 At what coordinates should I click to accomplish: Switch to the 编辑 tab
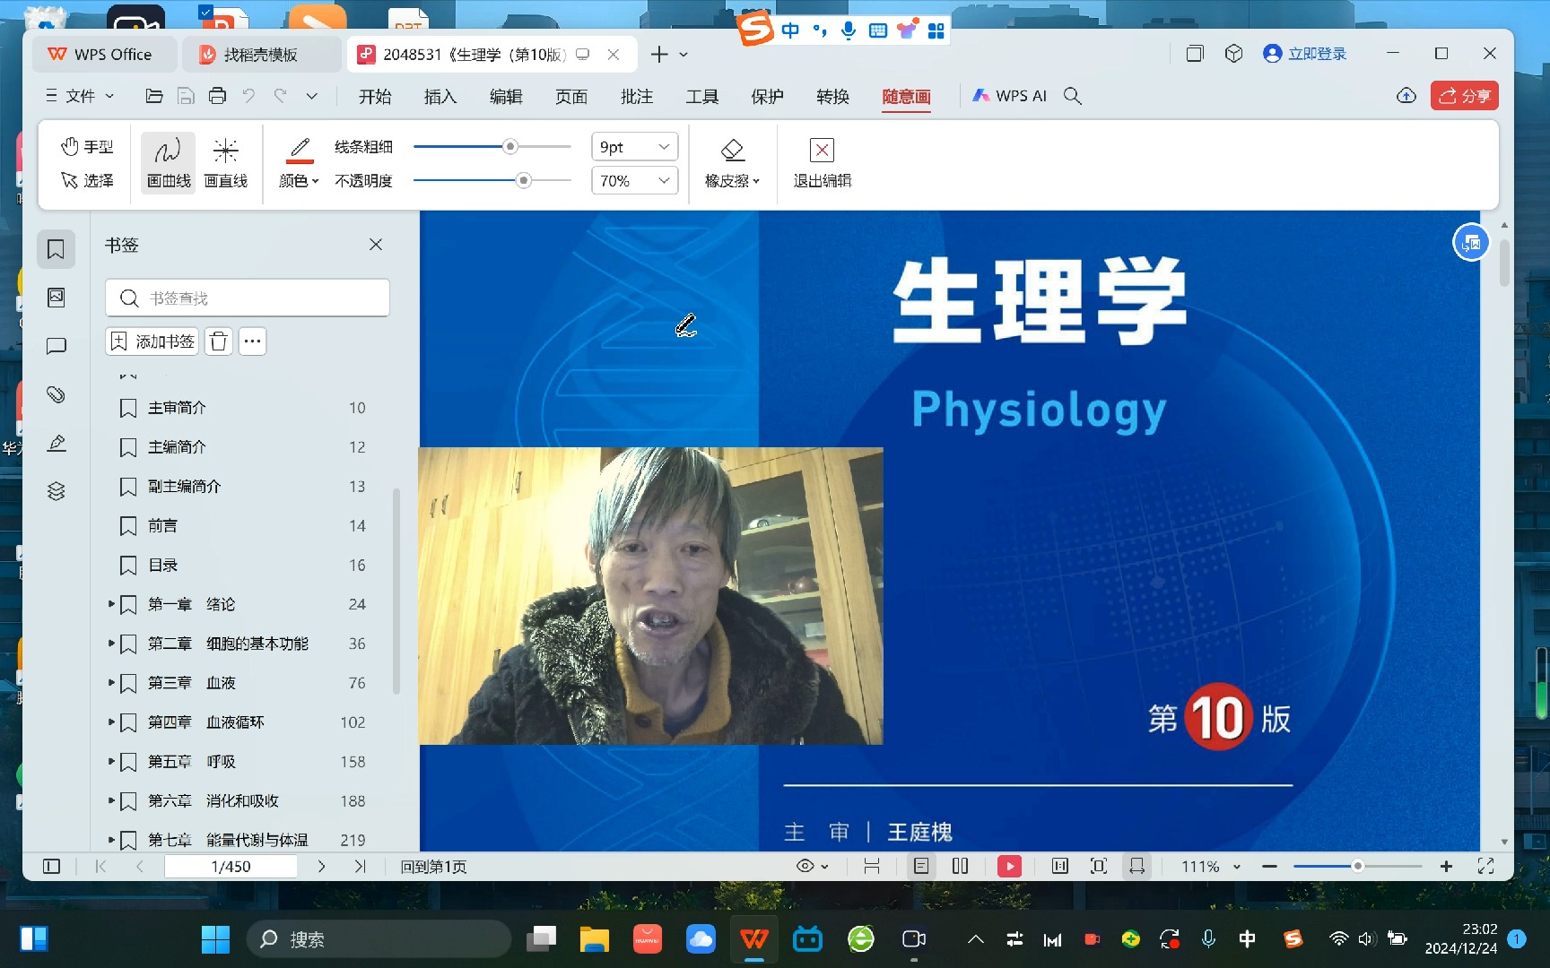[506, 96]
